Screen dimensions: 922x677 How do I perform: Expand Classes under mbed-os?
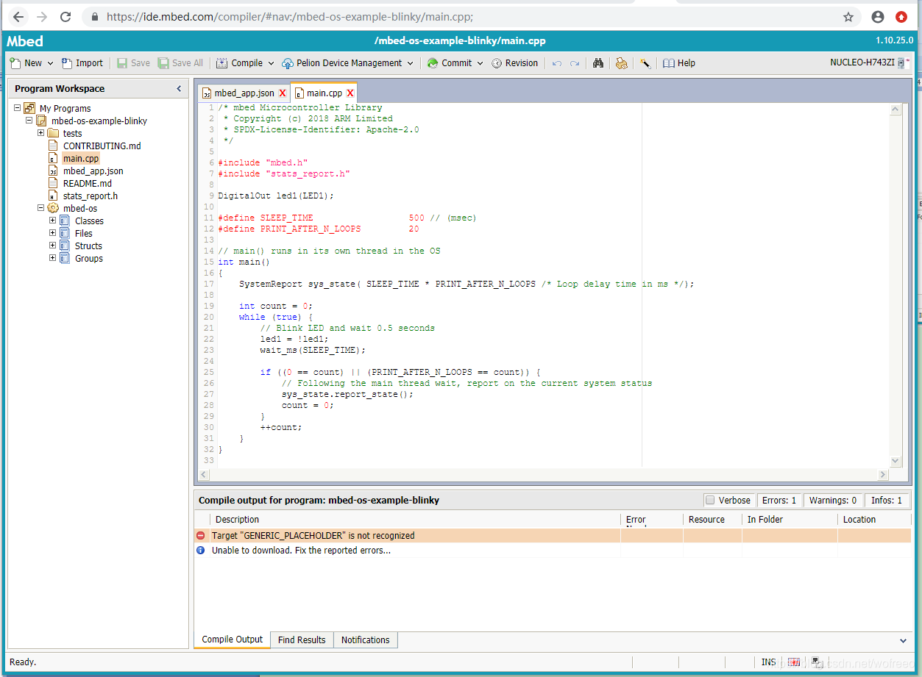(x=52, y=221)
